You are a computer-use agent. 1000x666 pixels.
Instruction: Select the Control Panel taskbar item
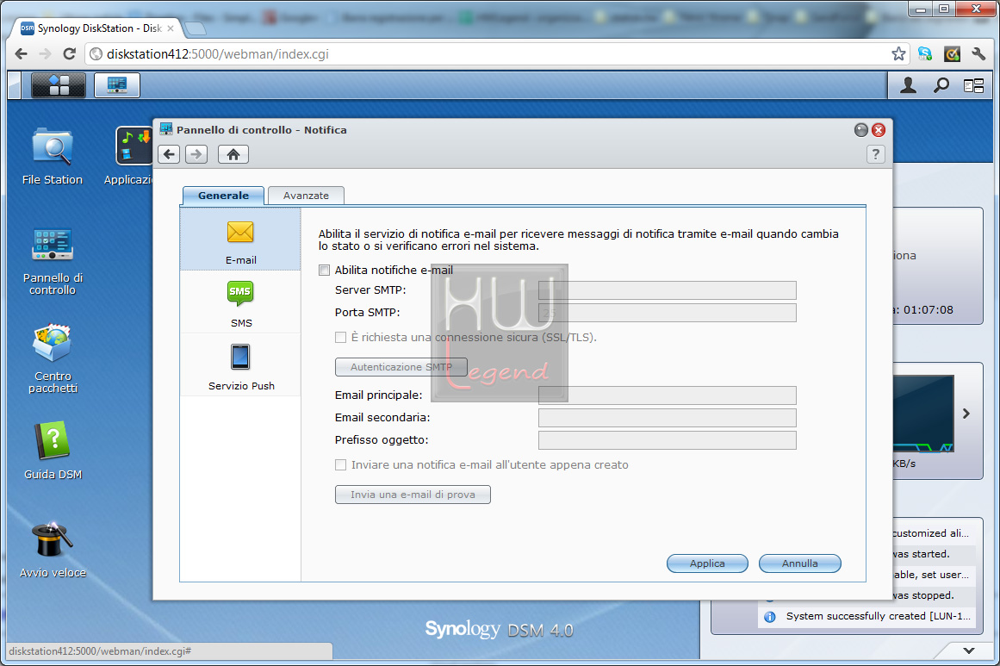(x=116, y=84)
